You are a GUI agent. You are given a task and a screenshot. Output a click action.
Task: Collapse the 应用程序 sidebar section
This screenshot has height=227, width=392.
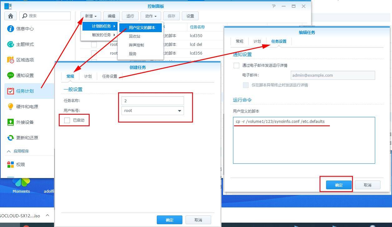pos(9,151)
